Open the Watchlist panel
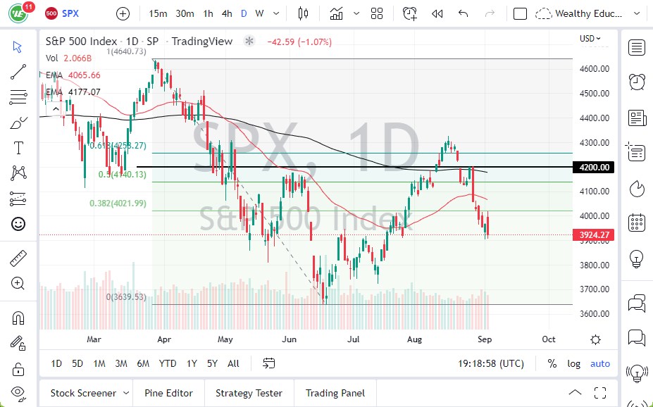653x407 pixels. coord(636,48)
